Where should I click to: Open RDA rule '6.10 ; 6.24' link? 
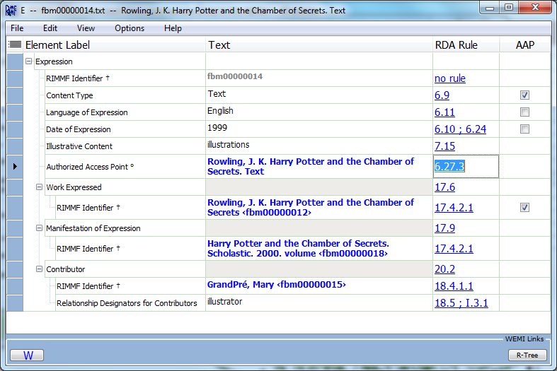pyautogui.click(x=460, y=129)
